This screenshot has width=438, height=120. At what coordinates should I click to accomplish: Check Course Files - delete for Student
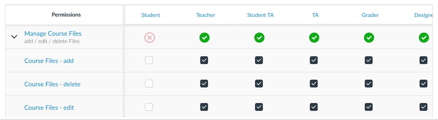(149, 84)
